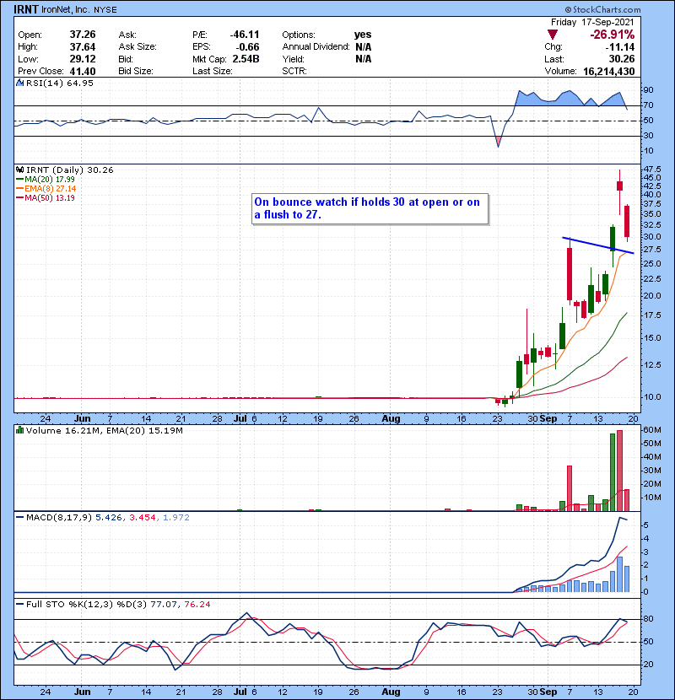Click the 10.0 price axis label
This screenshot has height=700, width=675.
653,397
